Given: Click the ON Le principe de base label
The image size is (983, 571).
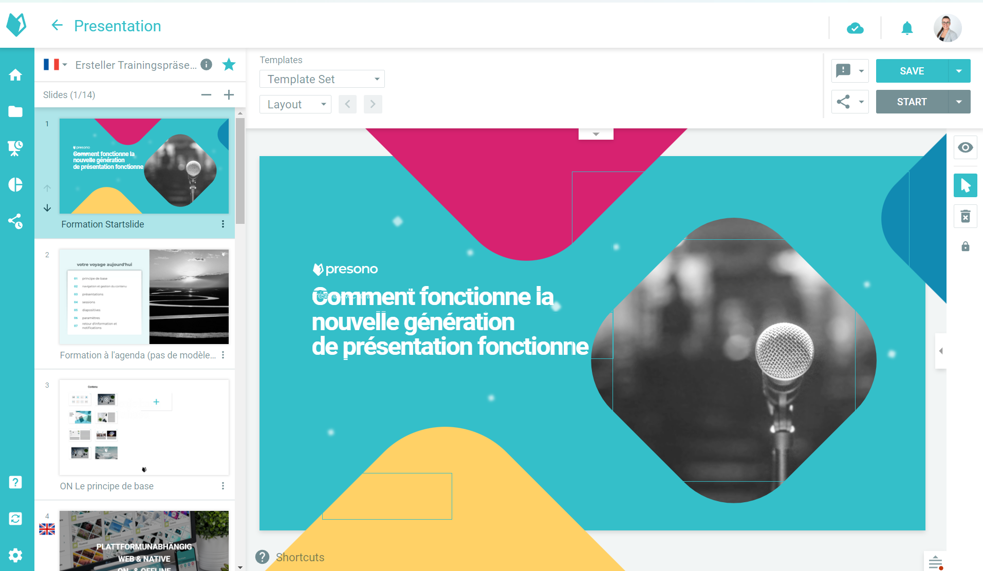Looking at the screenshot, I should coord(106,486).
